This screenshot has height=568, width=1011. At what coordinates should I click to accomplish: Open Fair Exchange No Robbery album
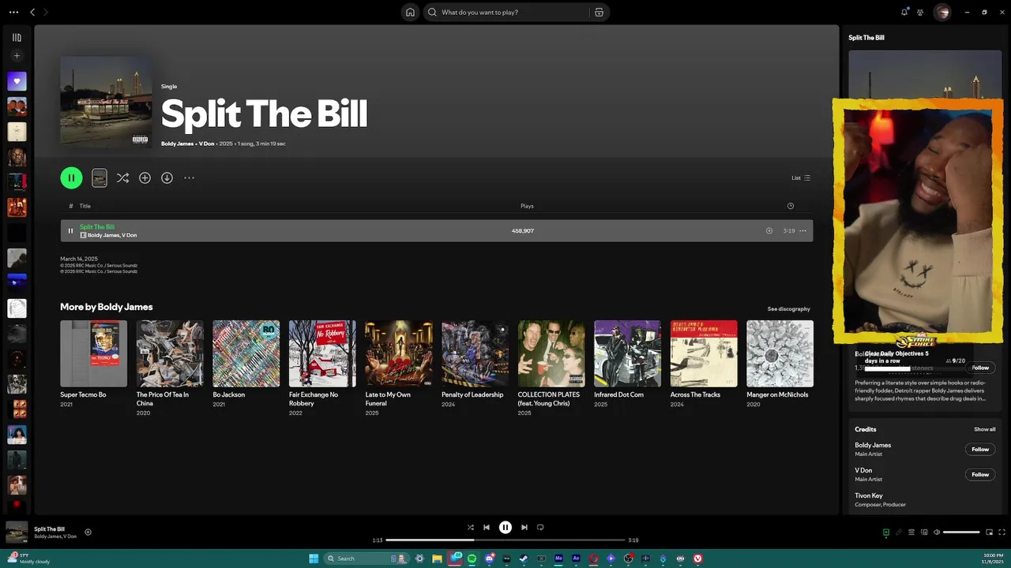click(322, 353)
